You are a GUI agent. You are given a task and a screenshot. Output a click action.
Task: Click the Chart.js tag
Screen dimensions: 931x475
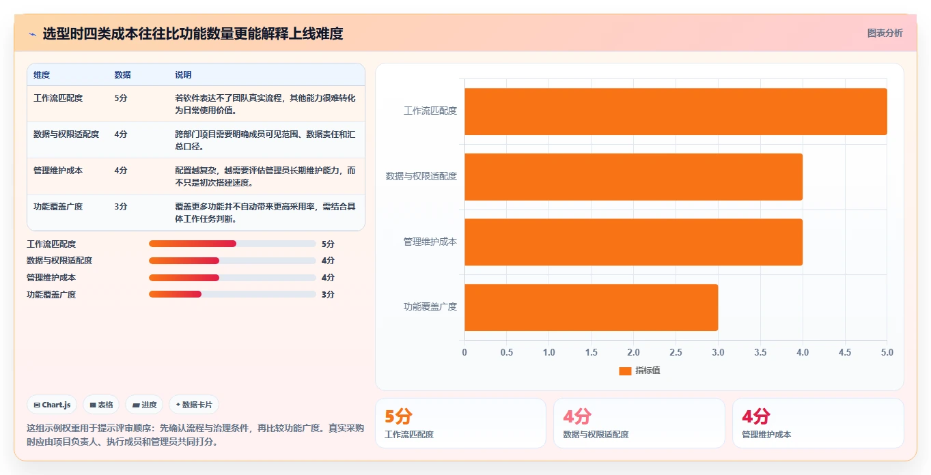coord(53,405)
